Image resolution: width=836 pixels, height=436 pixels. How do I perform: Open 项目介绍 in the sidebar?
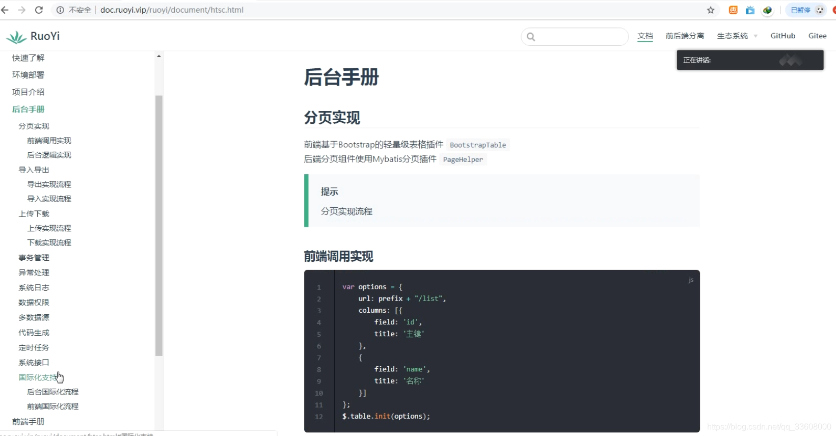point(29,92)
